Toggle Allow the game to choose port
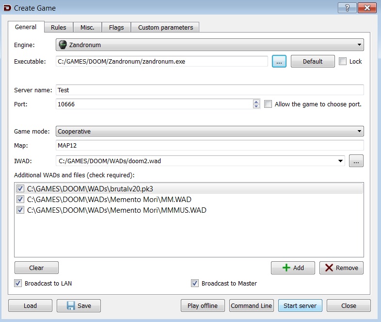Image resolution: width=381 pixels, height=322 pixels. 269,104
